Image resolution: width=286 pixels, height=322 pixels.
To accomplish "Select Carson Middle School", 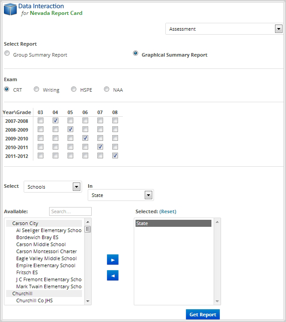I will coord(41,244).
